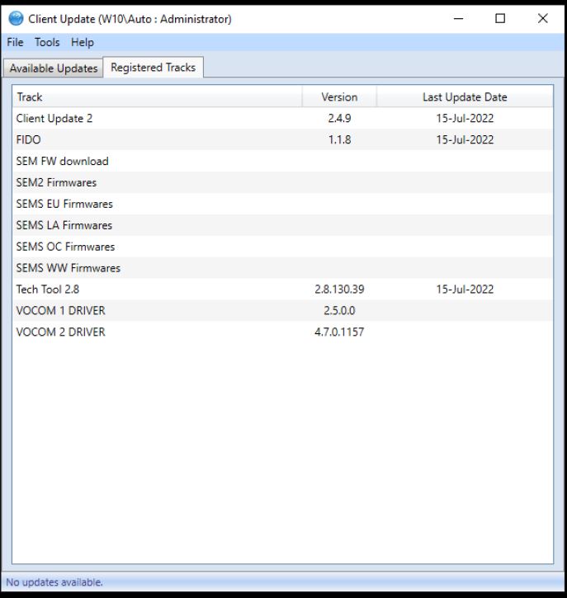
Task: Select the SEMS OC Firmwares row
Action: (x=282, y=247)
